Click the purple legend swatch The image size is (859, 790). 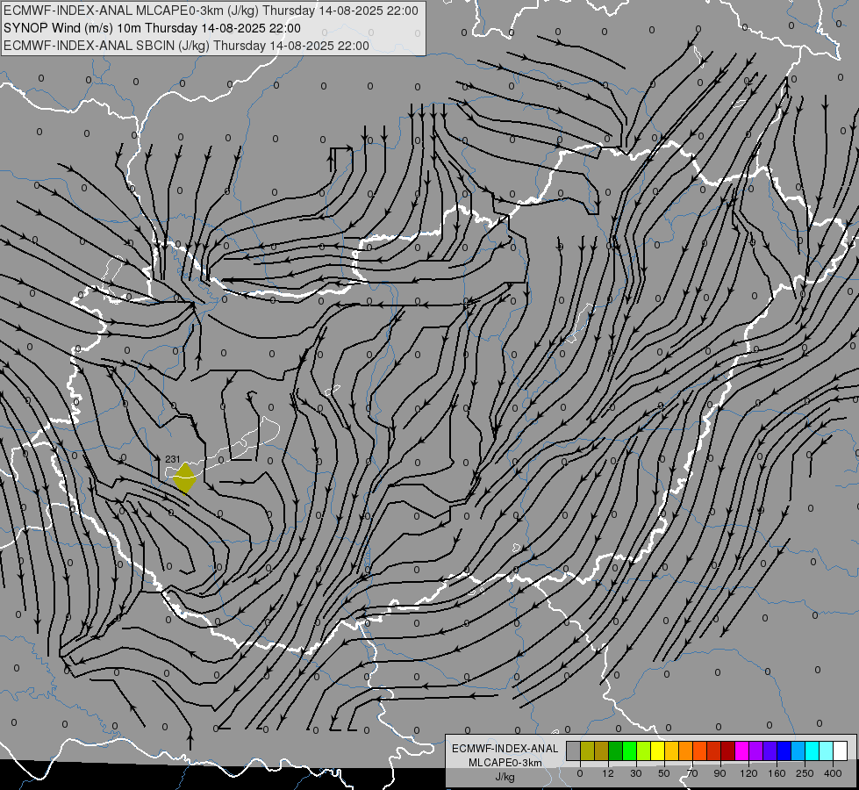tap(756, 750)
